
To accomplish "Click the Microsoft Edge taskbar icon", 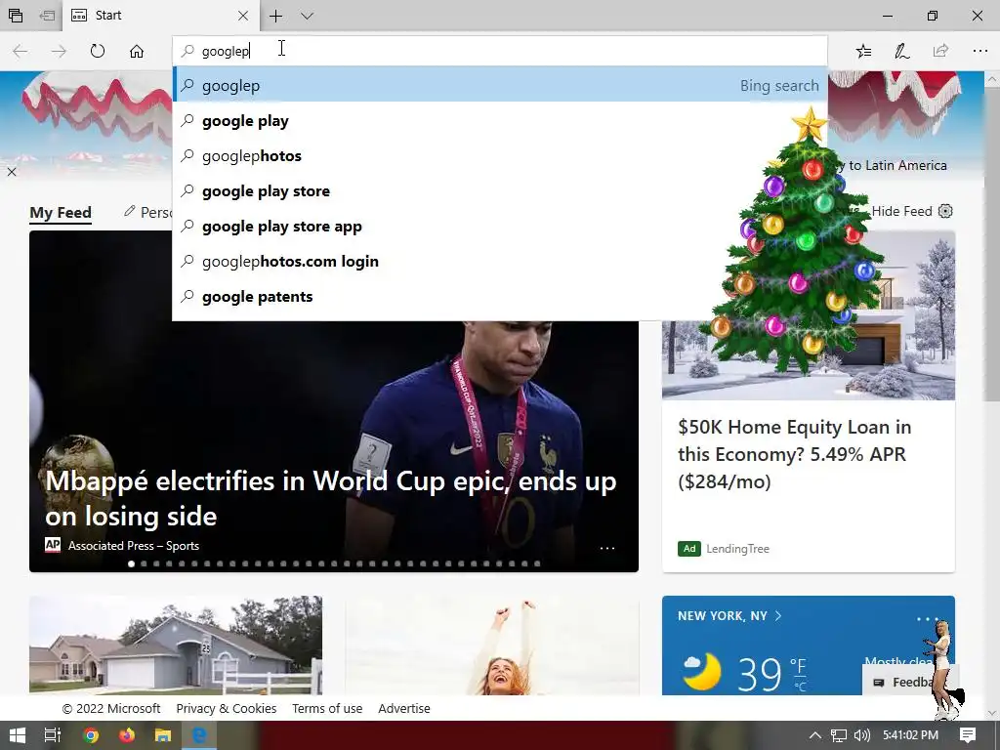I will pos(199,735).
